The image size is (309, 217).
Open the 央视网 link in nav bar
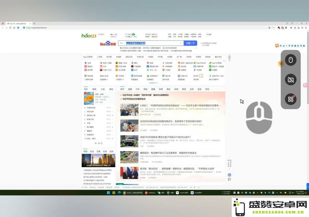(119, 57)
